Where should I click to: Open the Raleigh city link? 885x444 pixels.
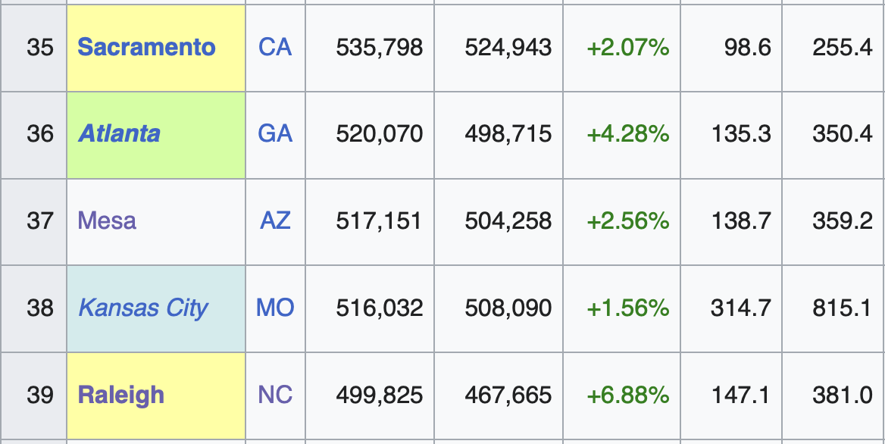pyautogui.click(x=121, y=396)
